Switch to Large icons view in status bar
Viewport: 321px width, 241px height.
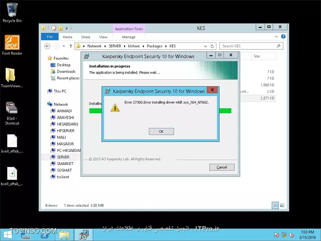coord(282,205)
